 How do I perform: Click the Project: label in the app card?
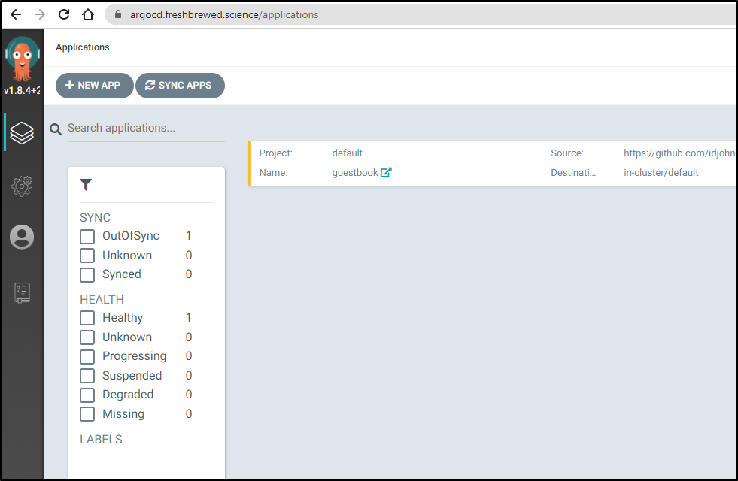tap(276, 153)
